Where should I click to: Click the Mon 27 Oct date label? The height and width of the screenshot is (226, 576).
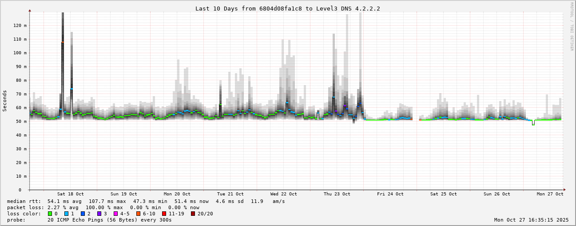click(x=550, y=194)
